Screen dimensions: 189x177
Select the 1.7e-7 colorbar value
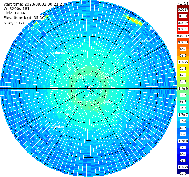coord(183,115)
